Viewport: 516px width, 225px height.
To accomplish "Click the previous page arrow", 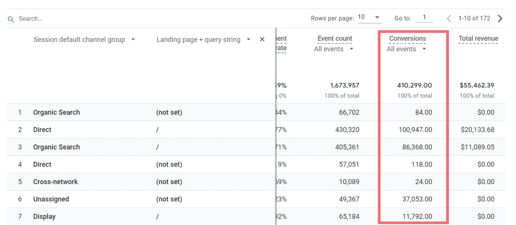I will coord(449,19).
